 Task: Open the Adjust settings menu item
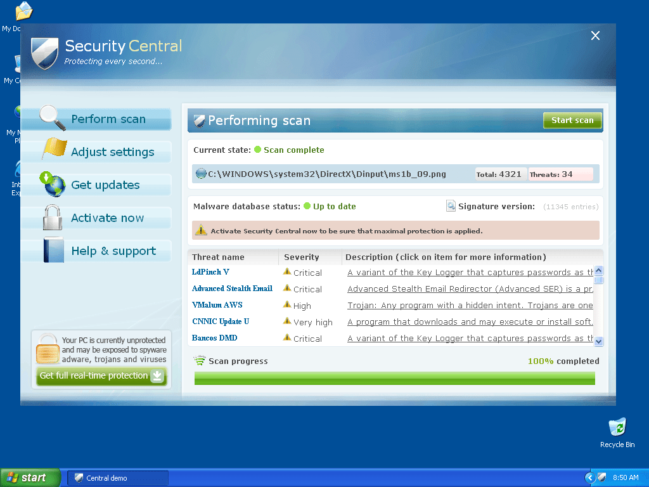point(112,152)
